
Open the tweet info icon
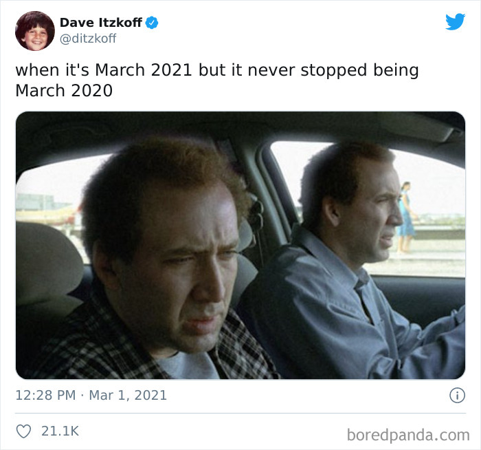(457, 396)
